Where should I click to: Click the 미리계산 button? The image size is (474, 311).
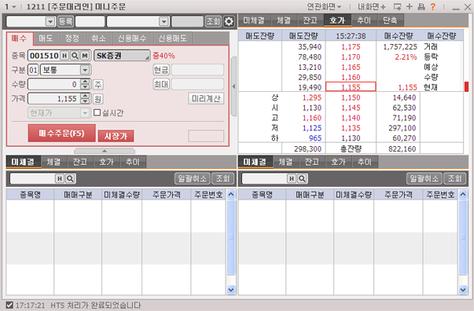(x=206, y=99)
